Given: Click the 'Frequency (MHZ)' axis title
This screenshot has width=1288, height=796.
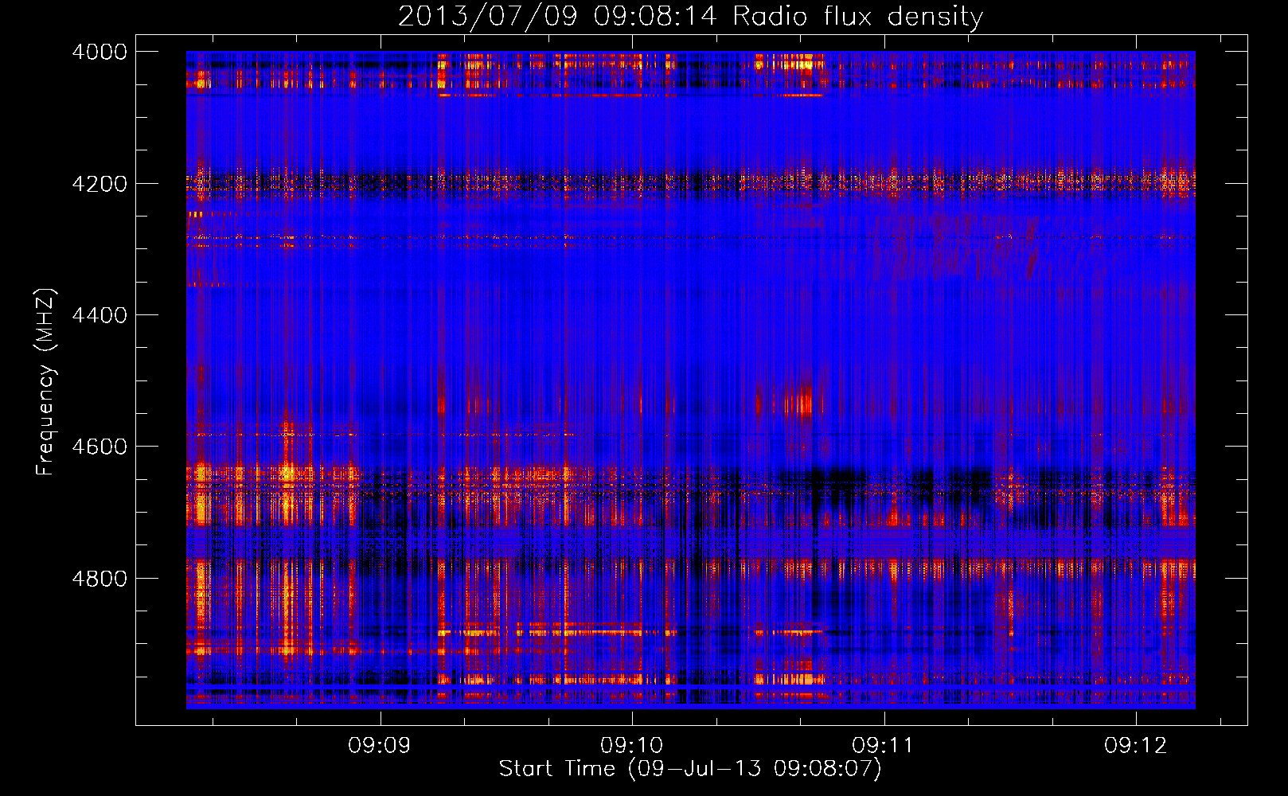Looking at the screenshot, I should point(46,382).
